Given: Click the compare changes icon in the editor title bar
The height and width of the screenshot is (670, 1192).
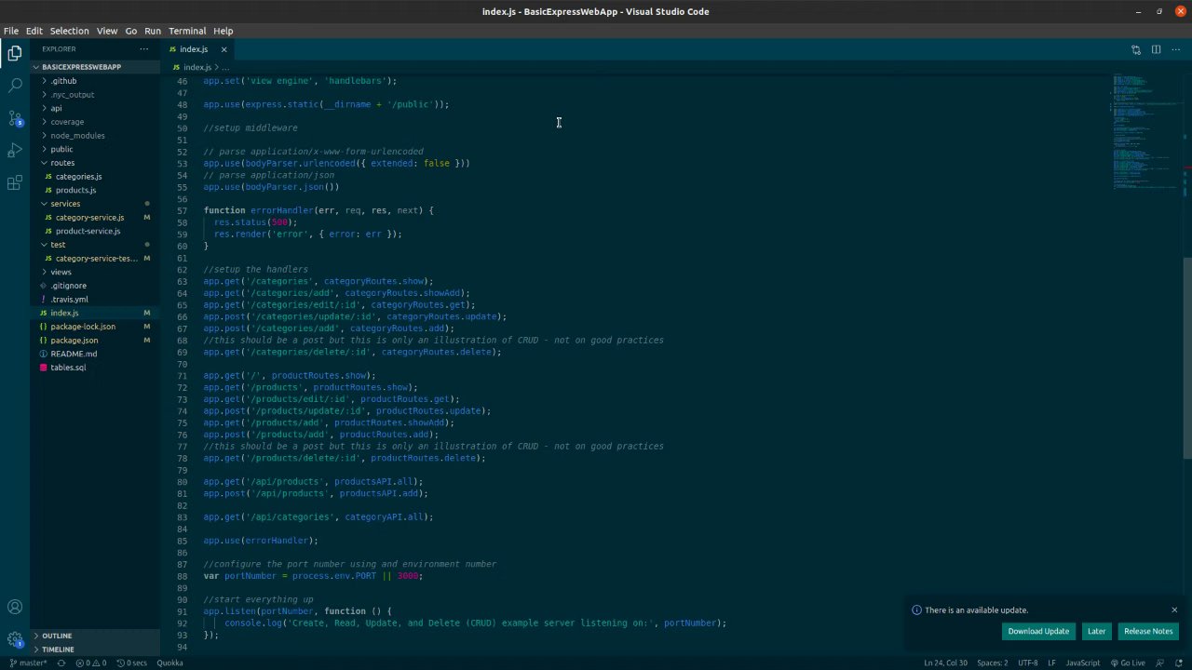Looking at the screenshot, I should coord(1136,49).
